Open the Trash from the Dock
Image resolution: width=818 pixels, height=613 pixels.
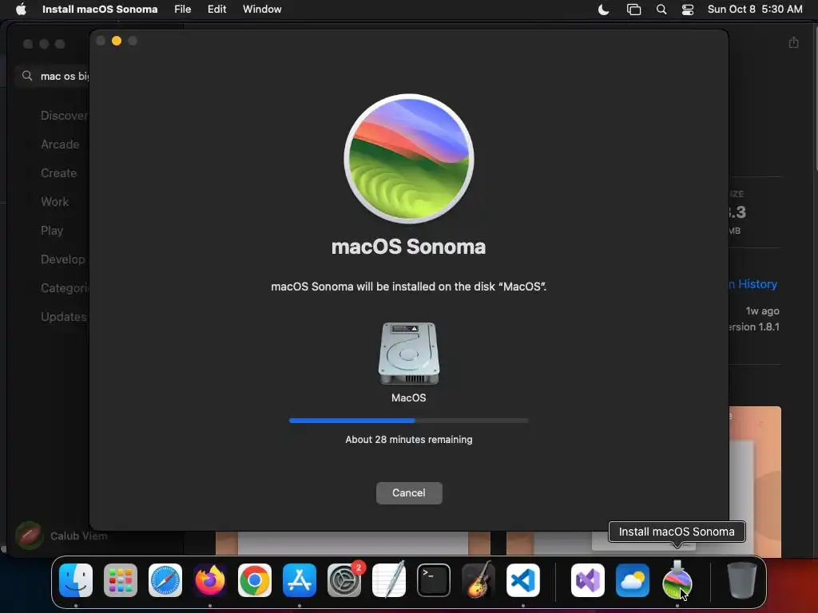pyautogui.click(x=742, y=580)
